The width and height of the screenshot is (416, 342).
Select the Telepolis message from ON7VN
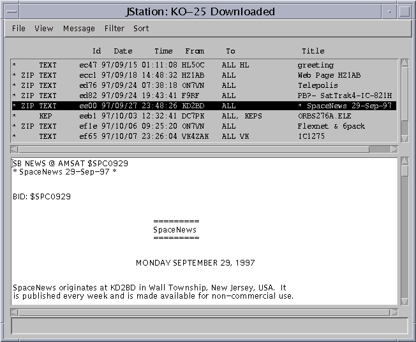[204, 85]
